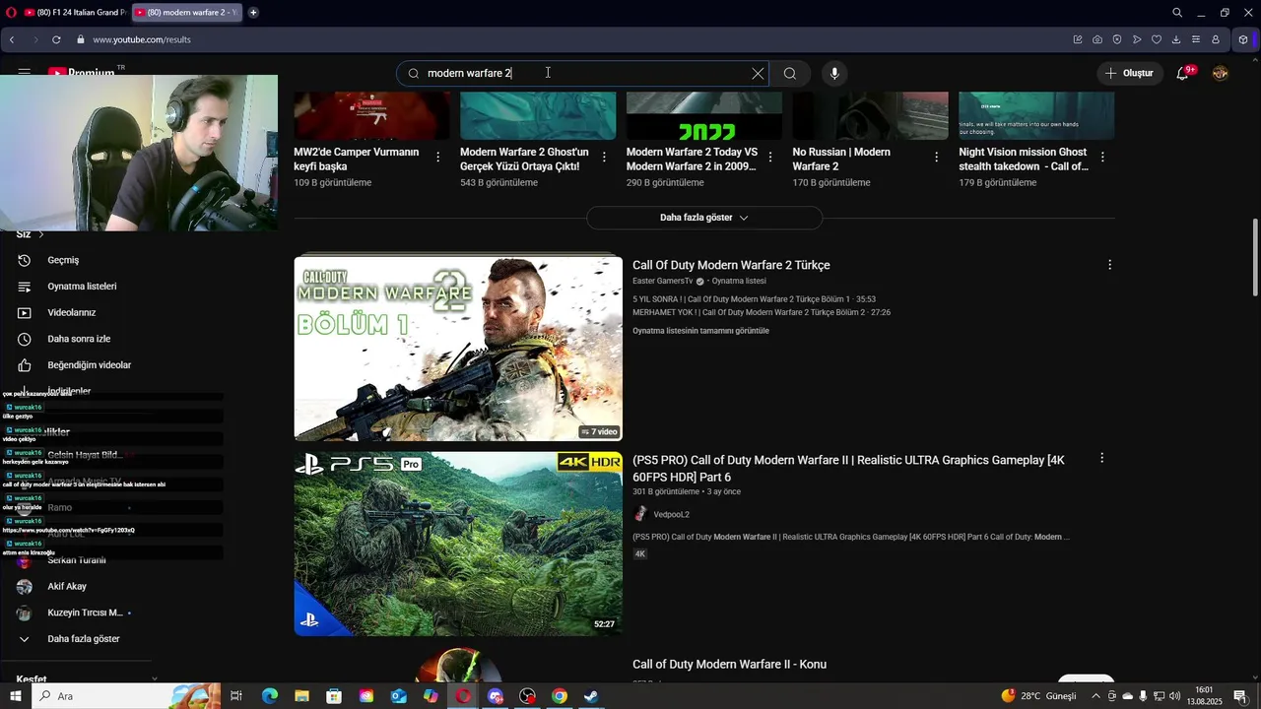This screenshot has width=1261, height=709.
Task: Open Google Chrome from the taskbar
Action: pyautogui.click(x=560, y=696)
